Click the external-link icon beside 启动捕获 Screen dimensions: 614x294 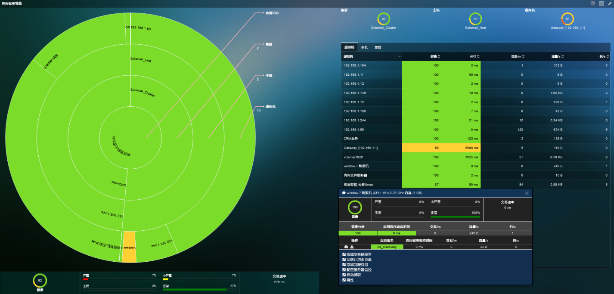[x=344, y=275]
